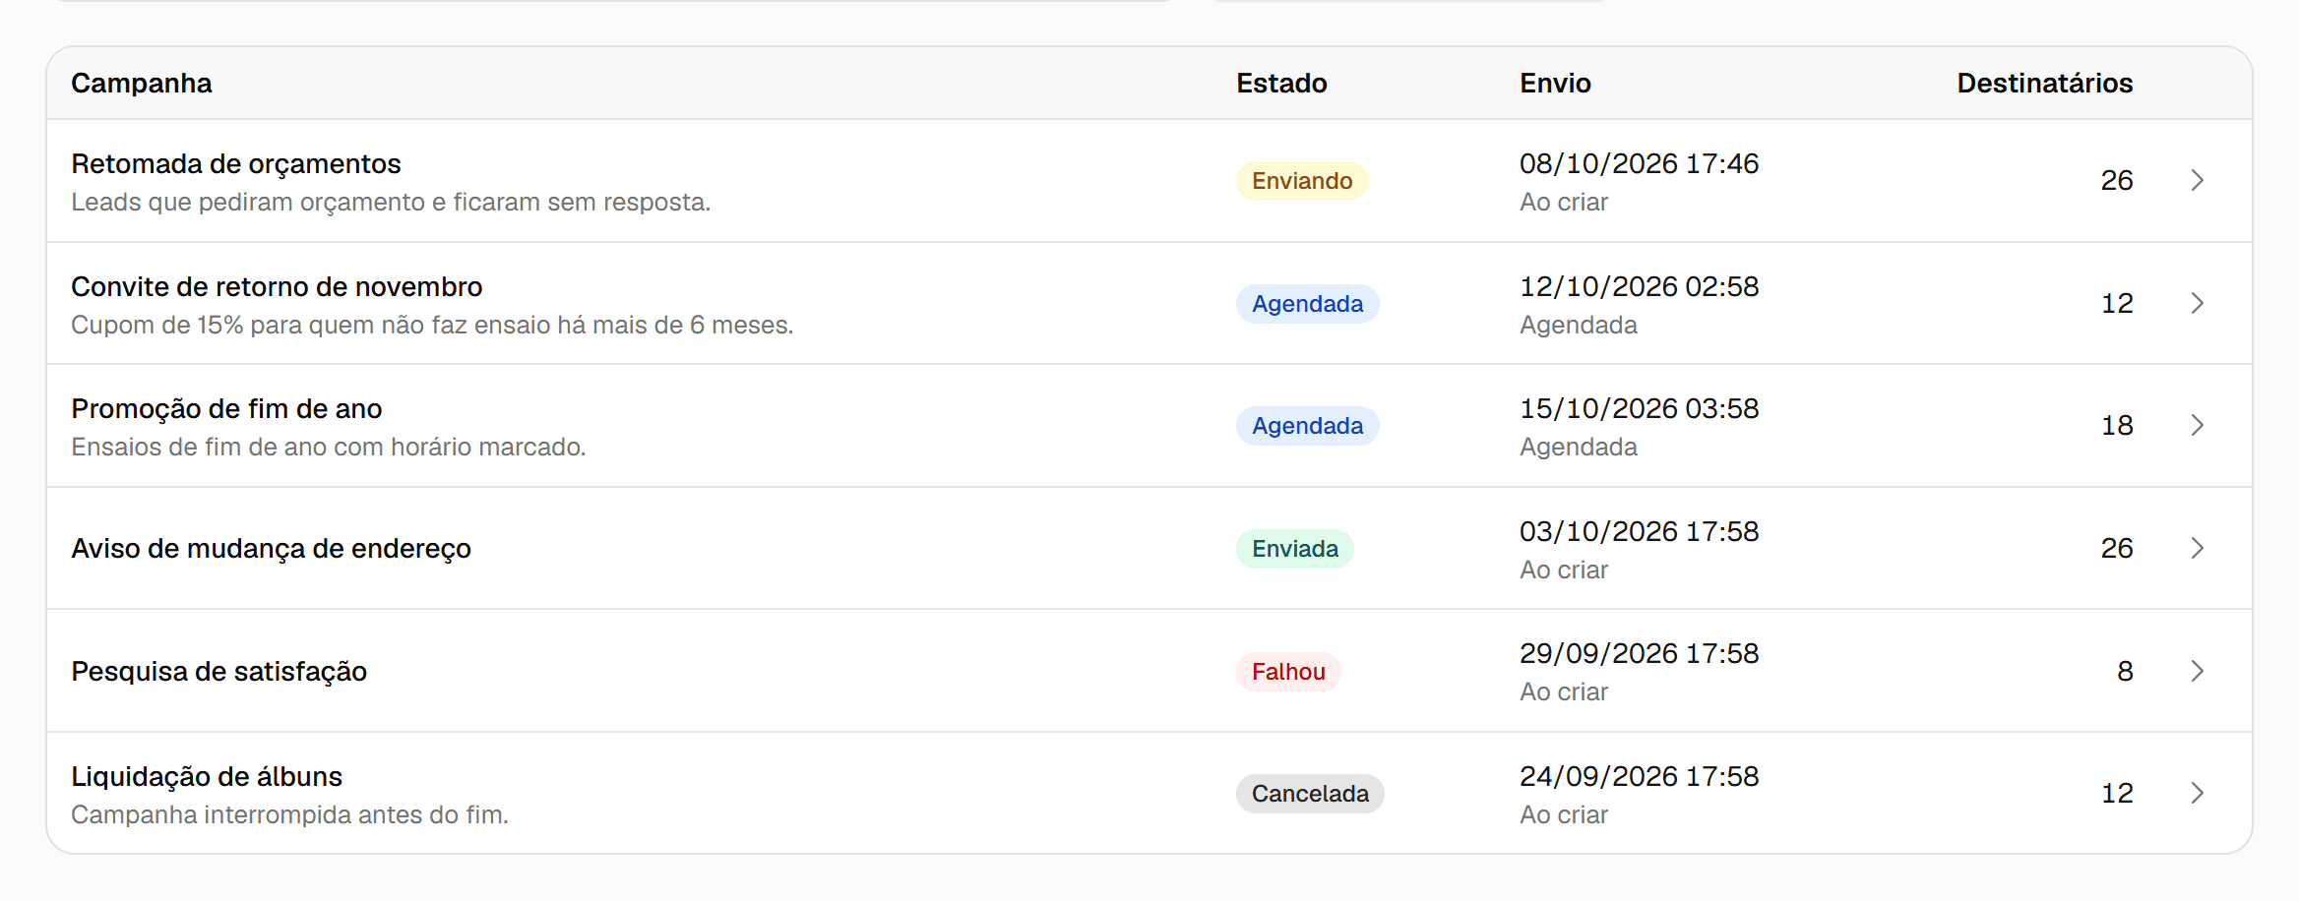The image size is (2299, 901).
Task: Click Agendada badge in Convite de retorno row
Action: click(x=1307, y=304)
